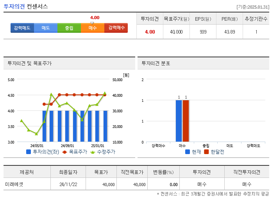This screenshot has width=270, height=197.
Task: Click the '목표주가(원)' column header
Action: [x=177, y=19]
